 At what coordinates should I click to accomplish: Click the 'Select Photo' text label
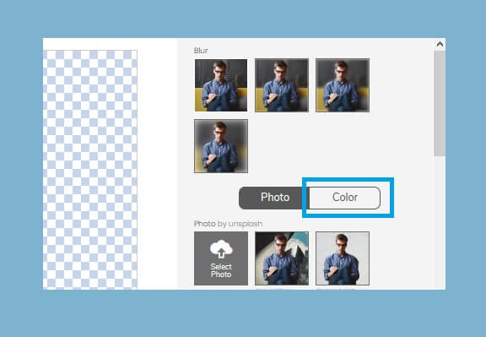tap(221, 270)
